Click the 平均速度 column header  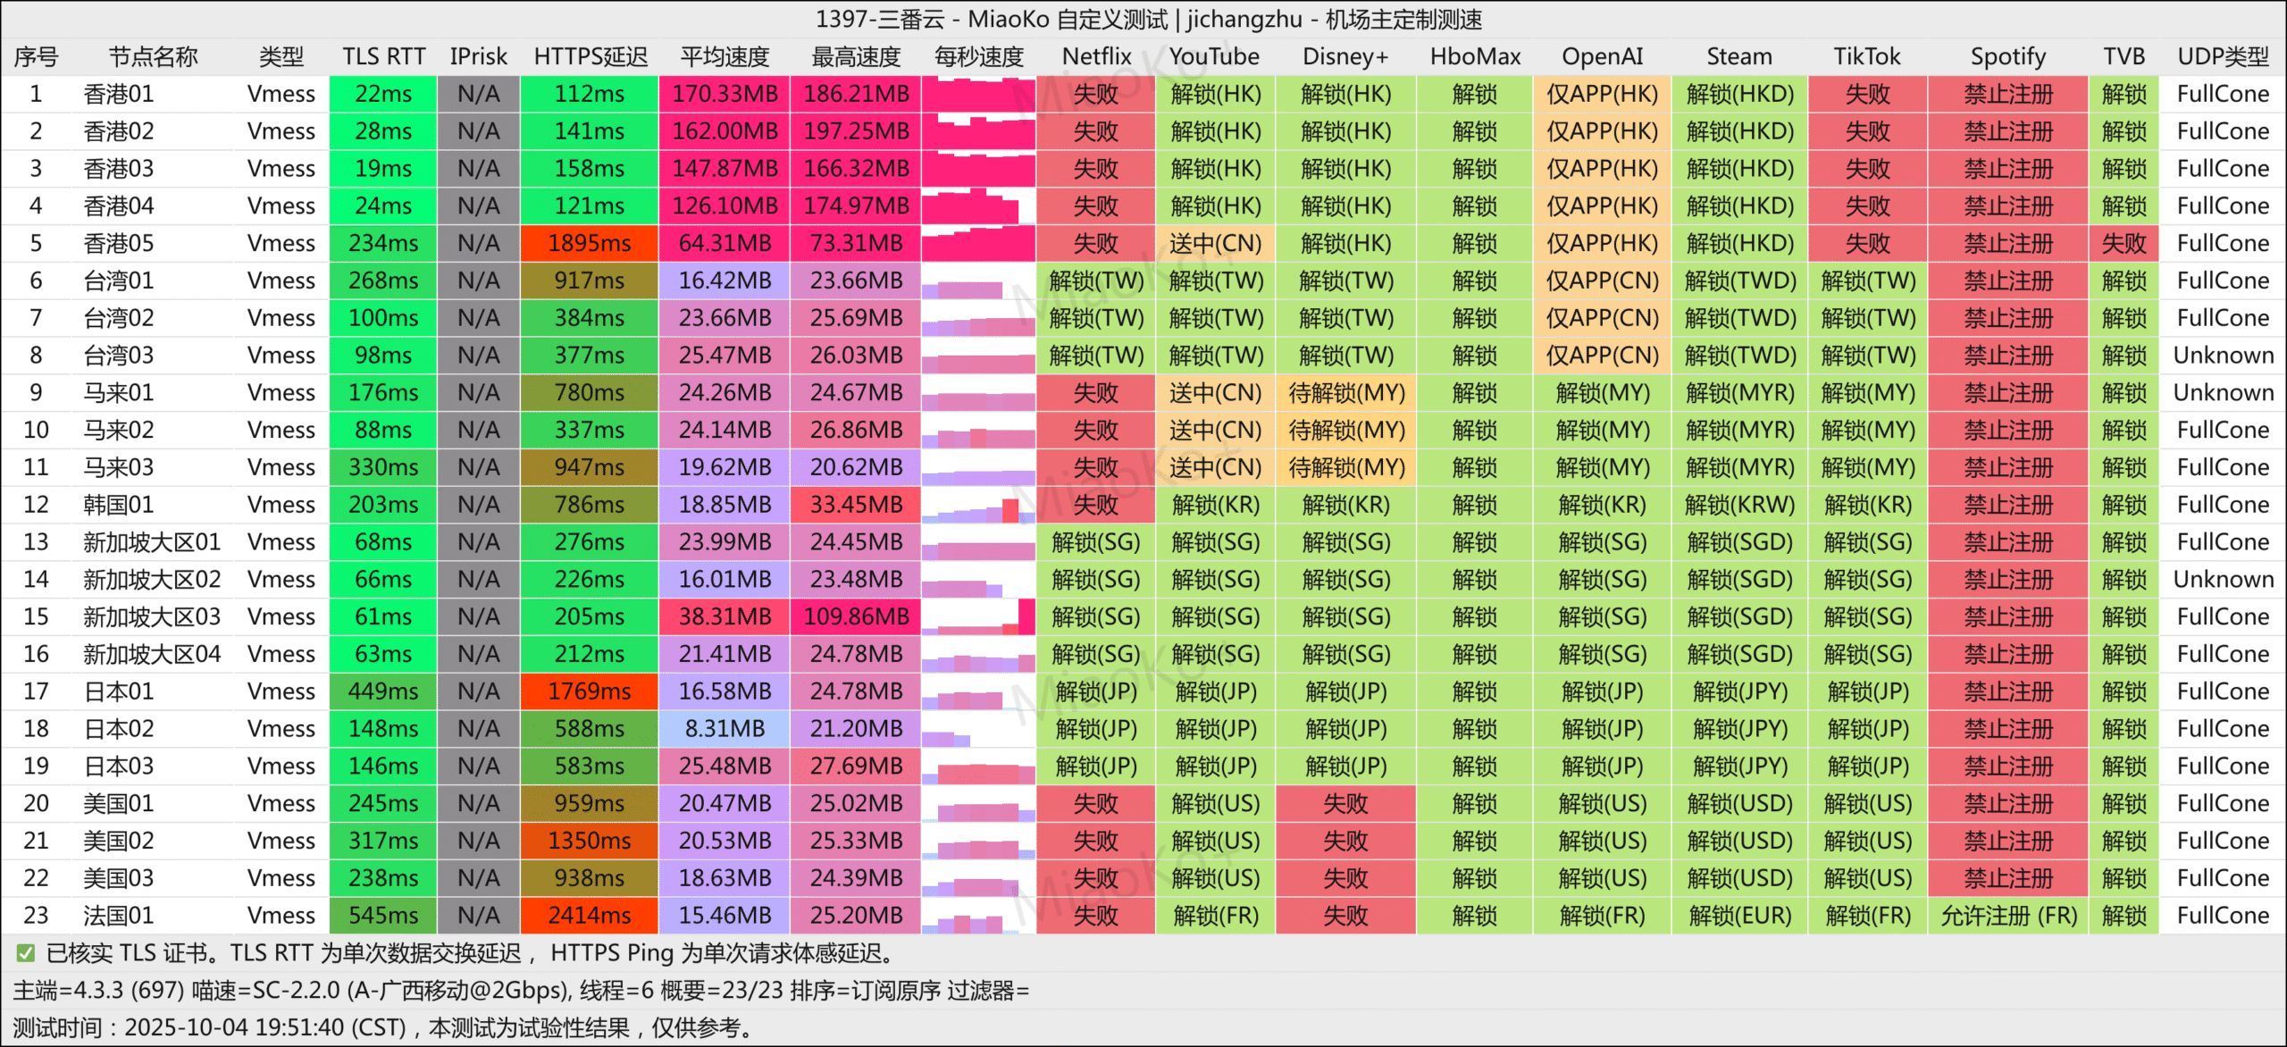point(725,56)
